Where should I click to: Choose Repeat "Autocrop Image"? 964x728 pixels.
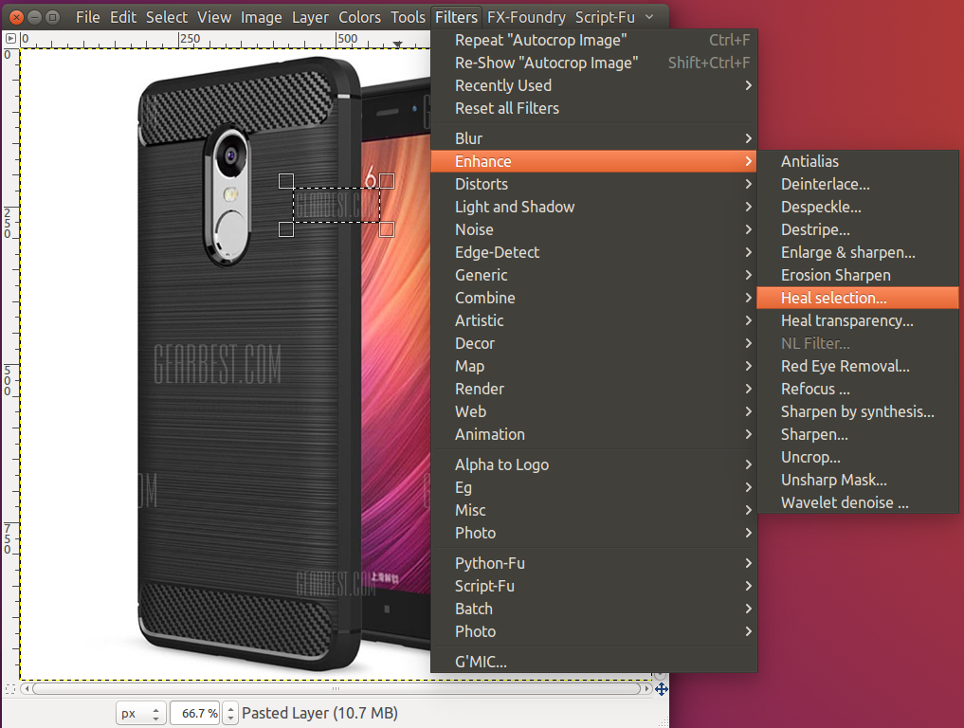[x=594, y=40]
